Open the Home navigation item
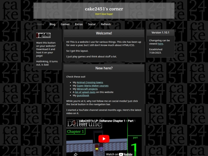Image resolution: width=208 pixels, height=156 pixels. click(x=40, y=24)
